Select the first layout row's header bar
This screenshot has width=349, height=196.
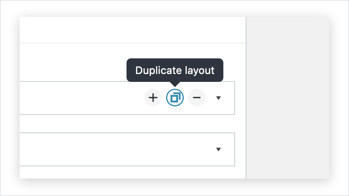pyautogui.click(x=127, y=98)
